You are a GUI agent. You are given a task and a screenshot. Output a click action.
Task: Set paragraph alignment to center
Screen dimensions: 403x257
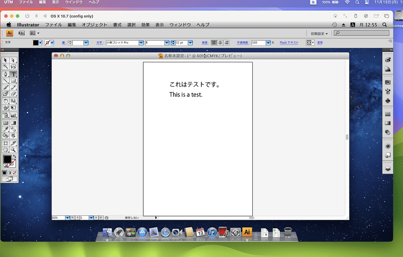220,43
